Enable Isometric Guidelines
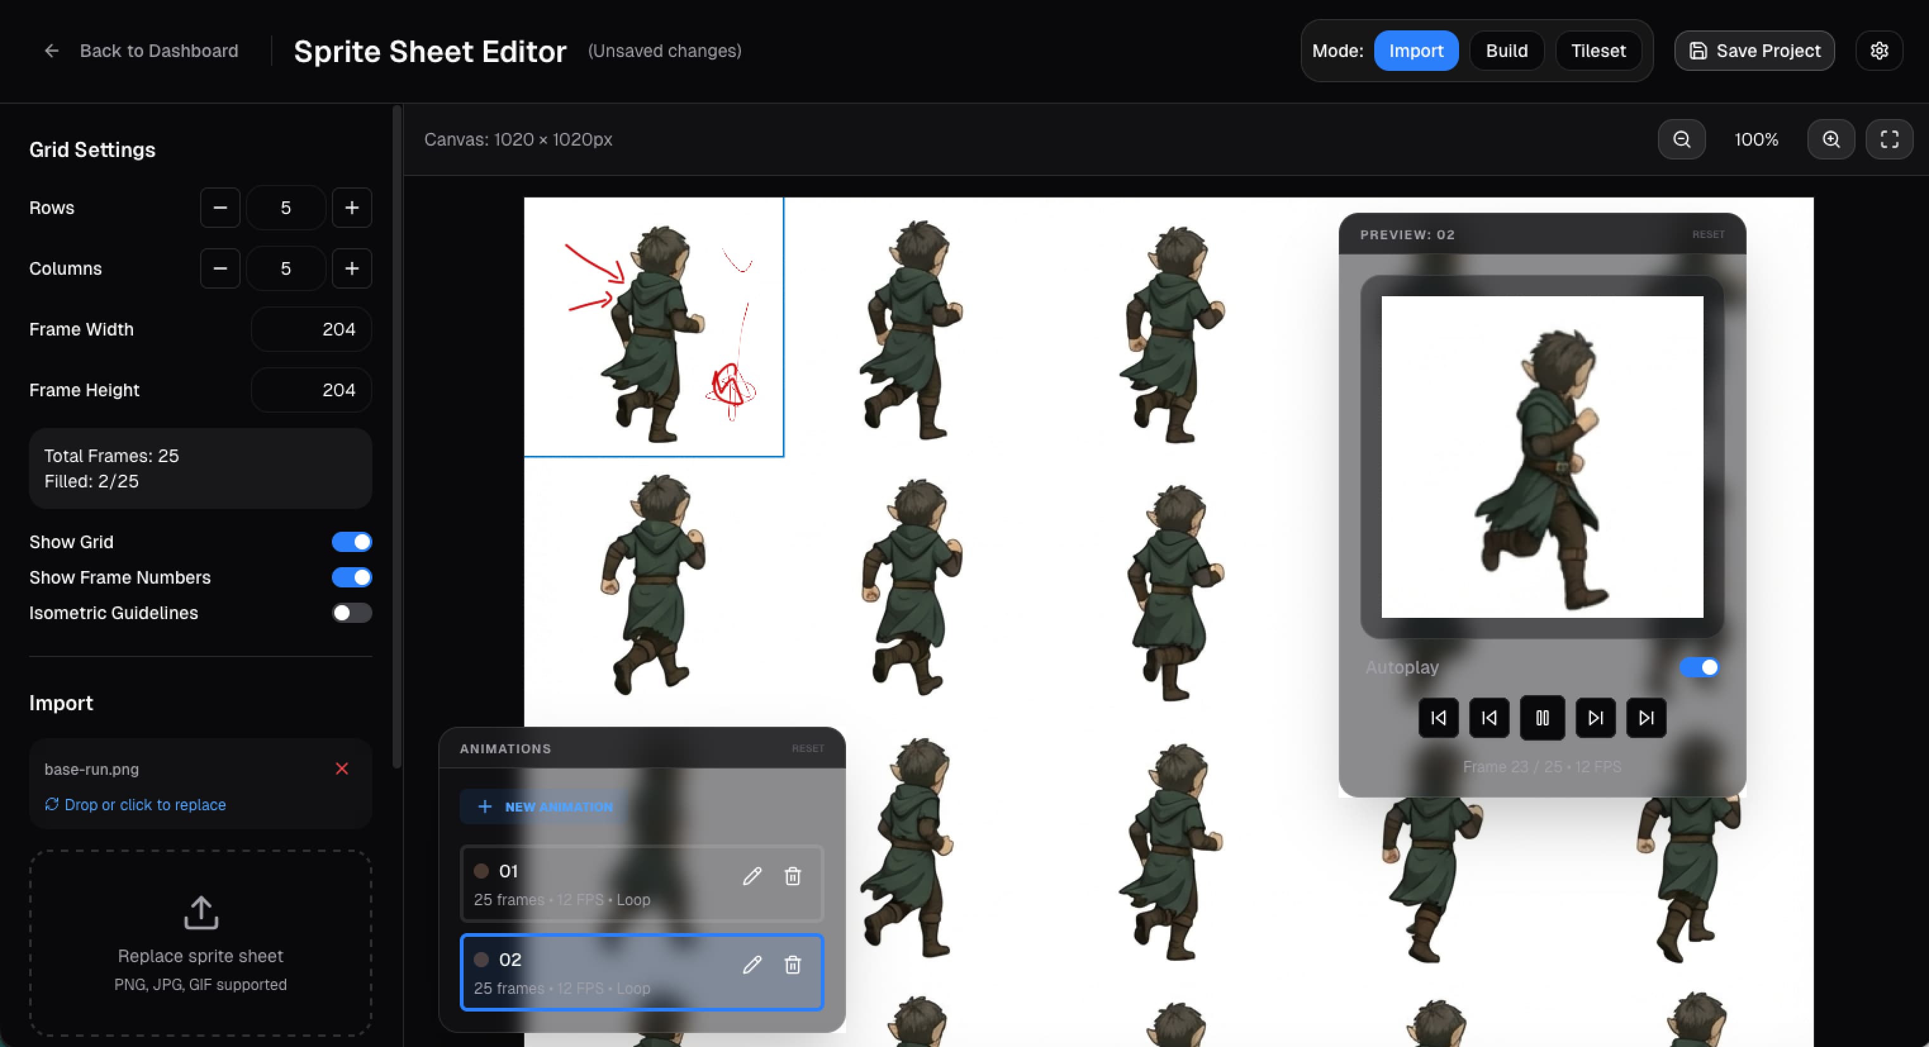Image resolution: width=1929 pixels, height=1047 pixels. (x=352, y=612)
